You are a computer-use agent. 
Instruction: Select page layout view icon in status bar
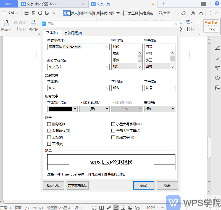coord(116,208)
